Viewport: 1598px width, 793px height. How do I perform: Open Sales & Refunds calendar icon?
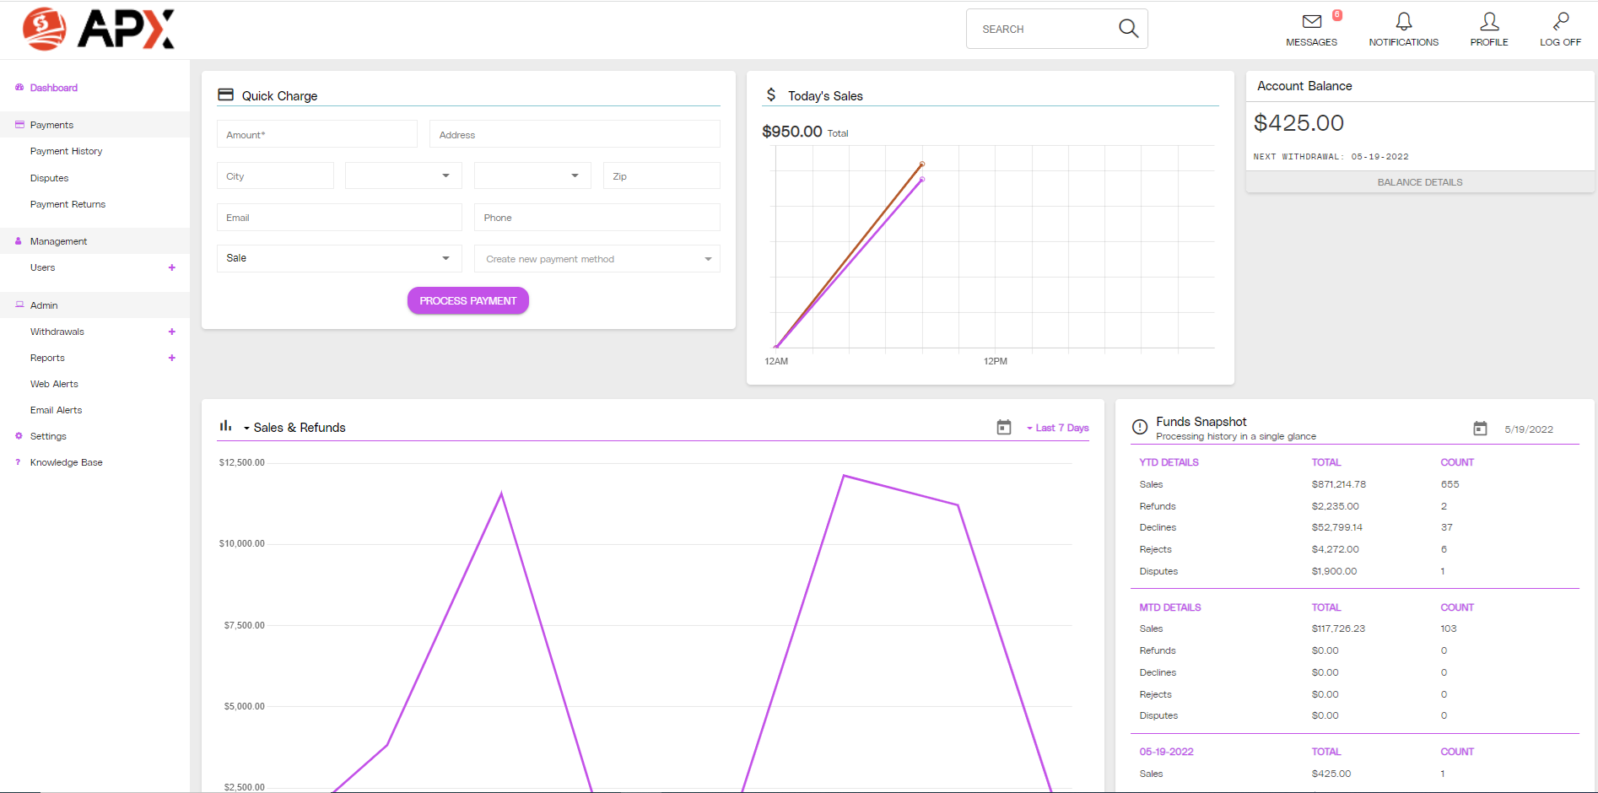click(x=1004, y=428)
